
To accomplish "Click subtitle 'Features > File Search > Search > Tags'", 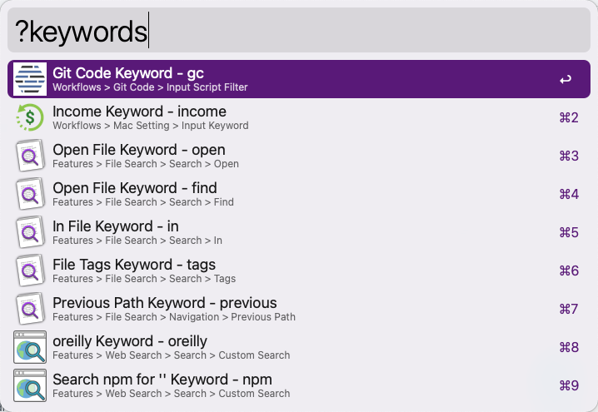I will click(144, 279).
